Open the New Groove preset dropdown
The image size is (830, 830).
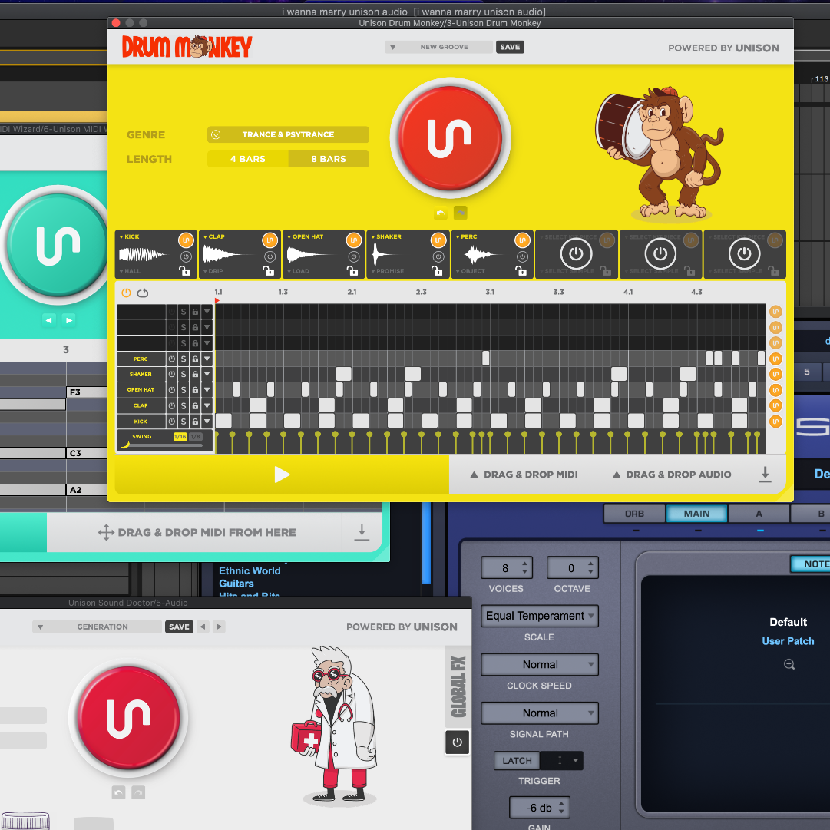tap(439, 47)
